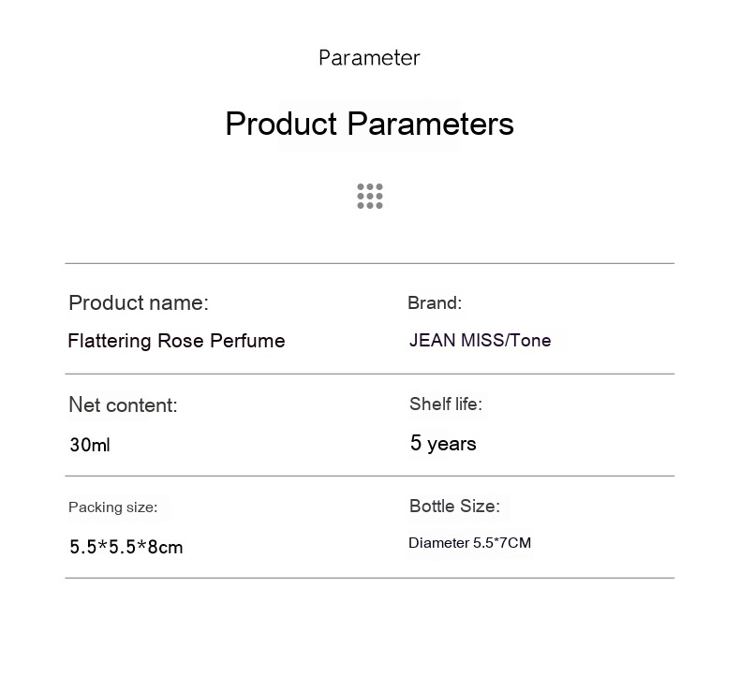The height and width of the screenshot is (676, 740).
Task: Click the "5.5*5.5*8cm" packing size value
Action: click(x=126, y=547)
